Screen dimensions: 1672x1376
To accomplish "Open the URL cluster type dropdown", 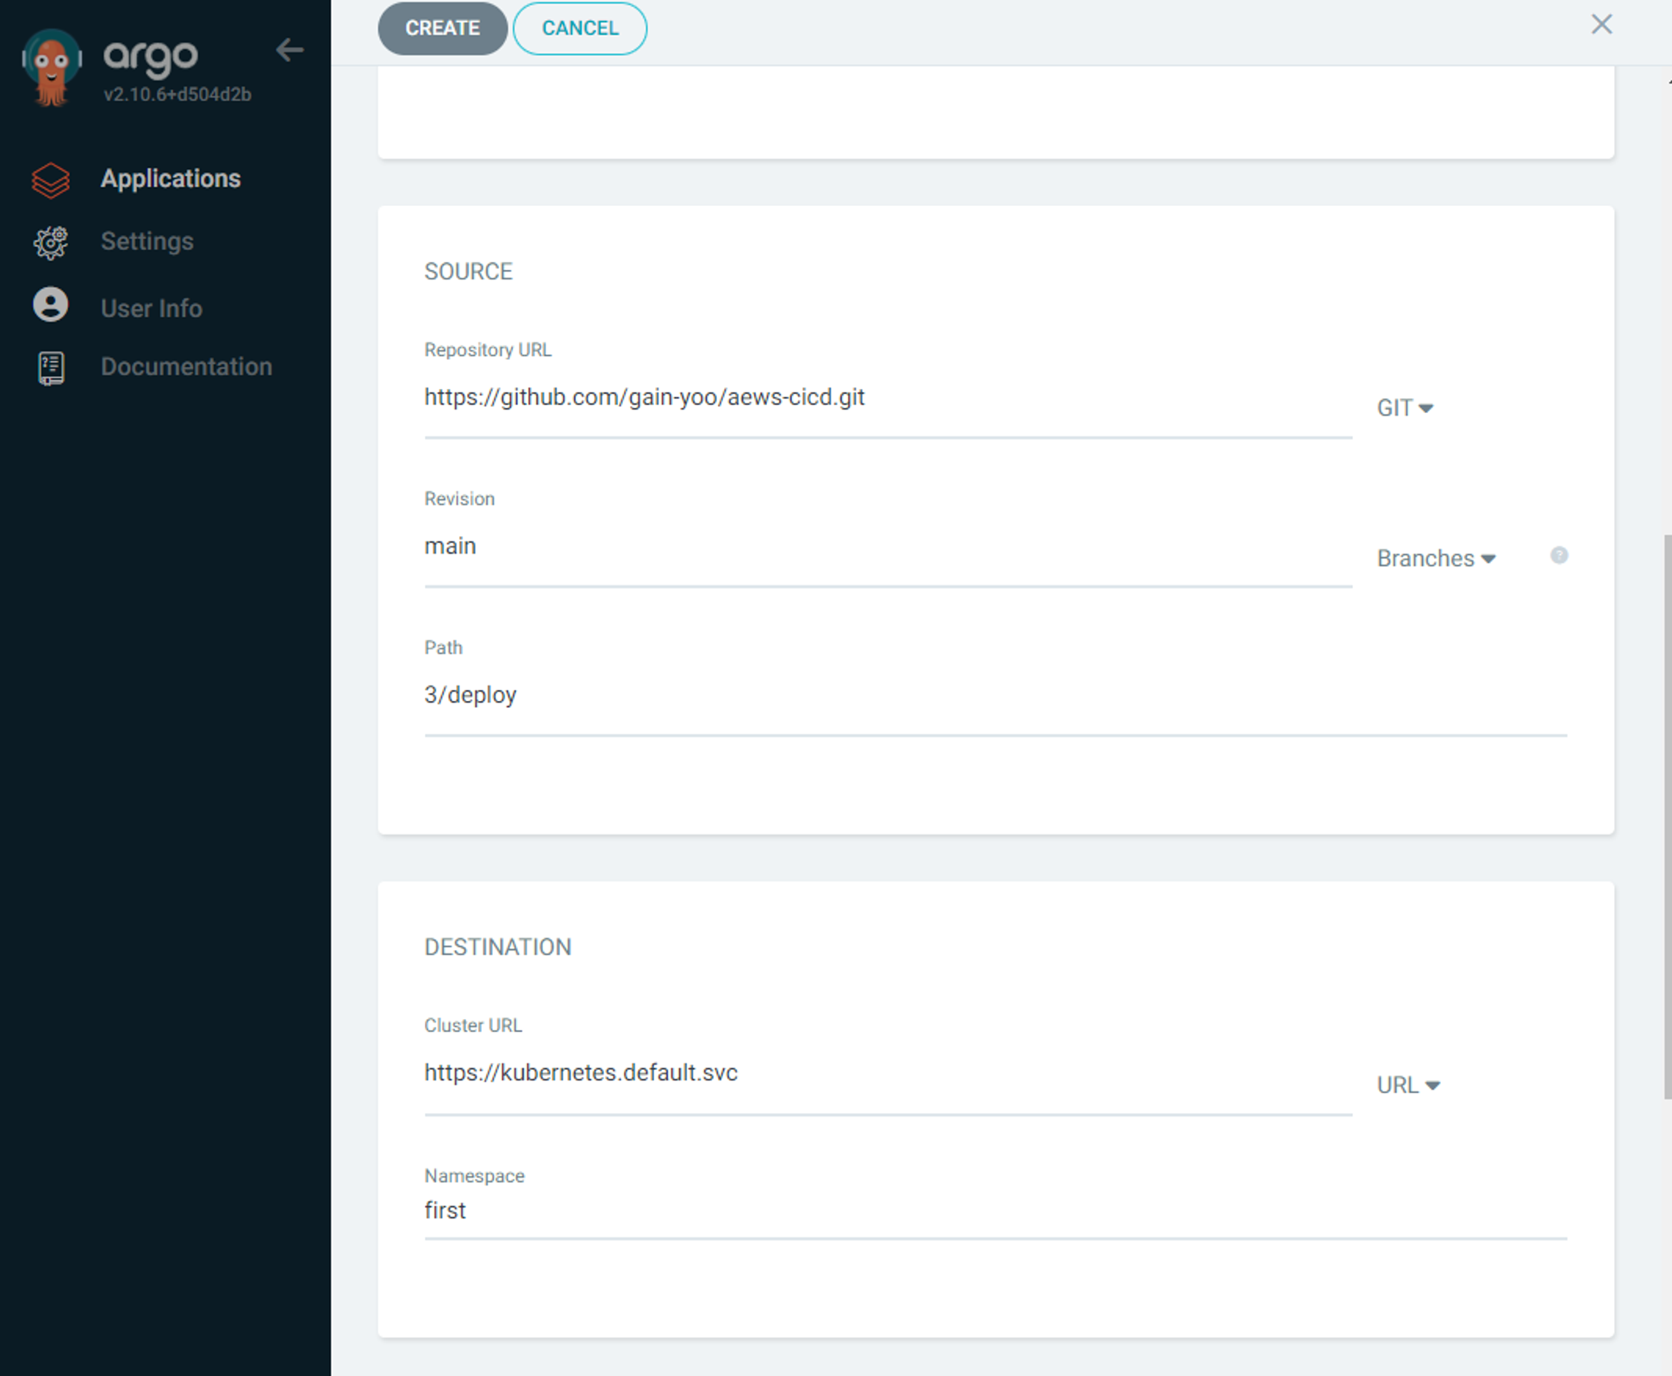I will tap(1407, 1085).
